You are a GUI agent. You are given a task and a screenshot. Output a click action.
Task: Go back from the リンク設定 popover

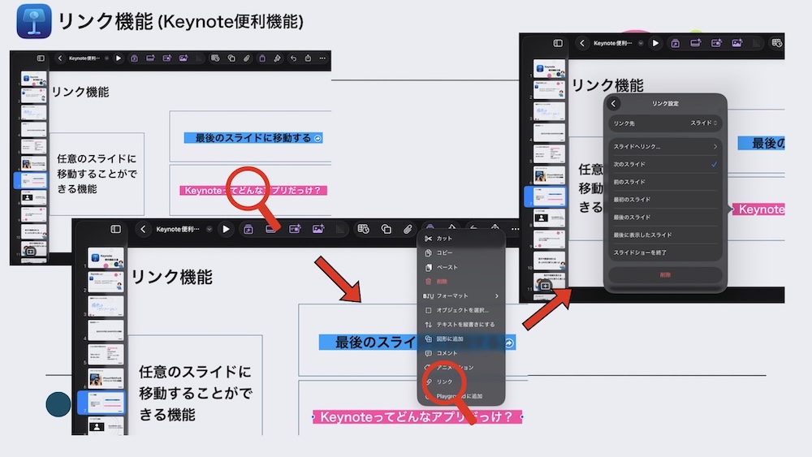[614, 104]
